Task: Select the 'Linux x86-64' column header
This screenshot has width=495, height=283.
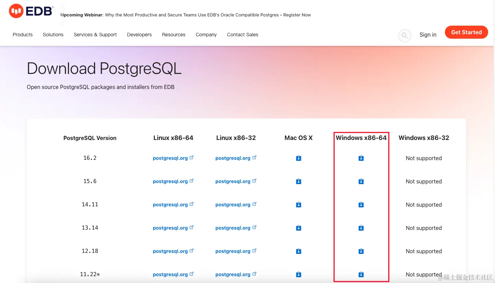Action: 173,138
